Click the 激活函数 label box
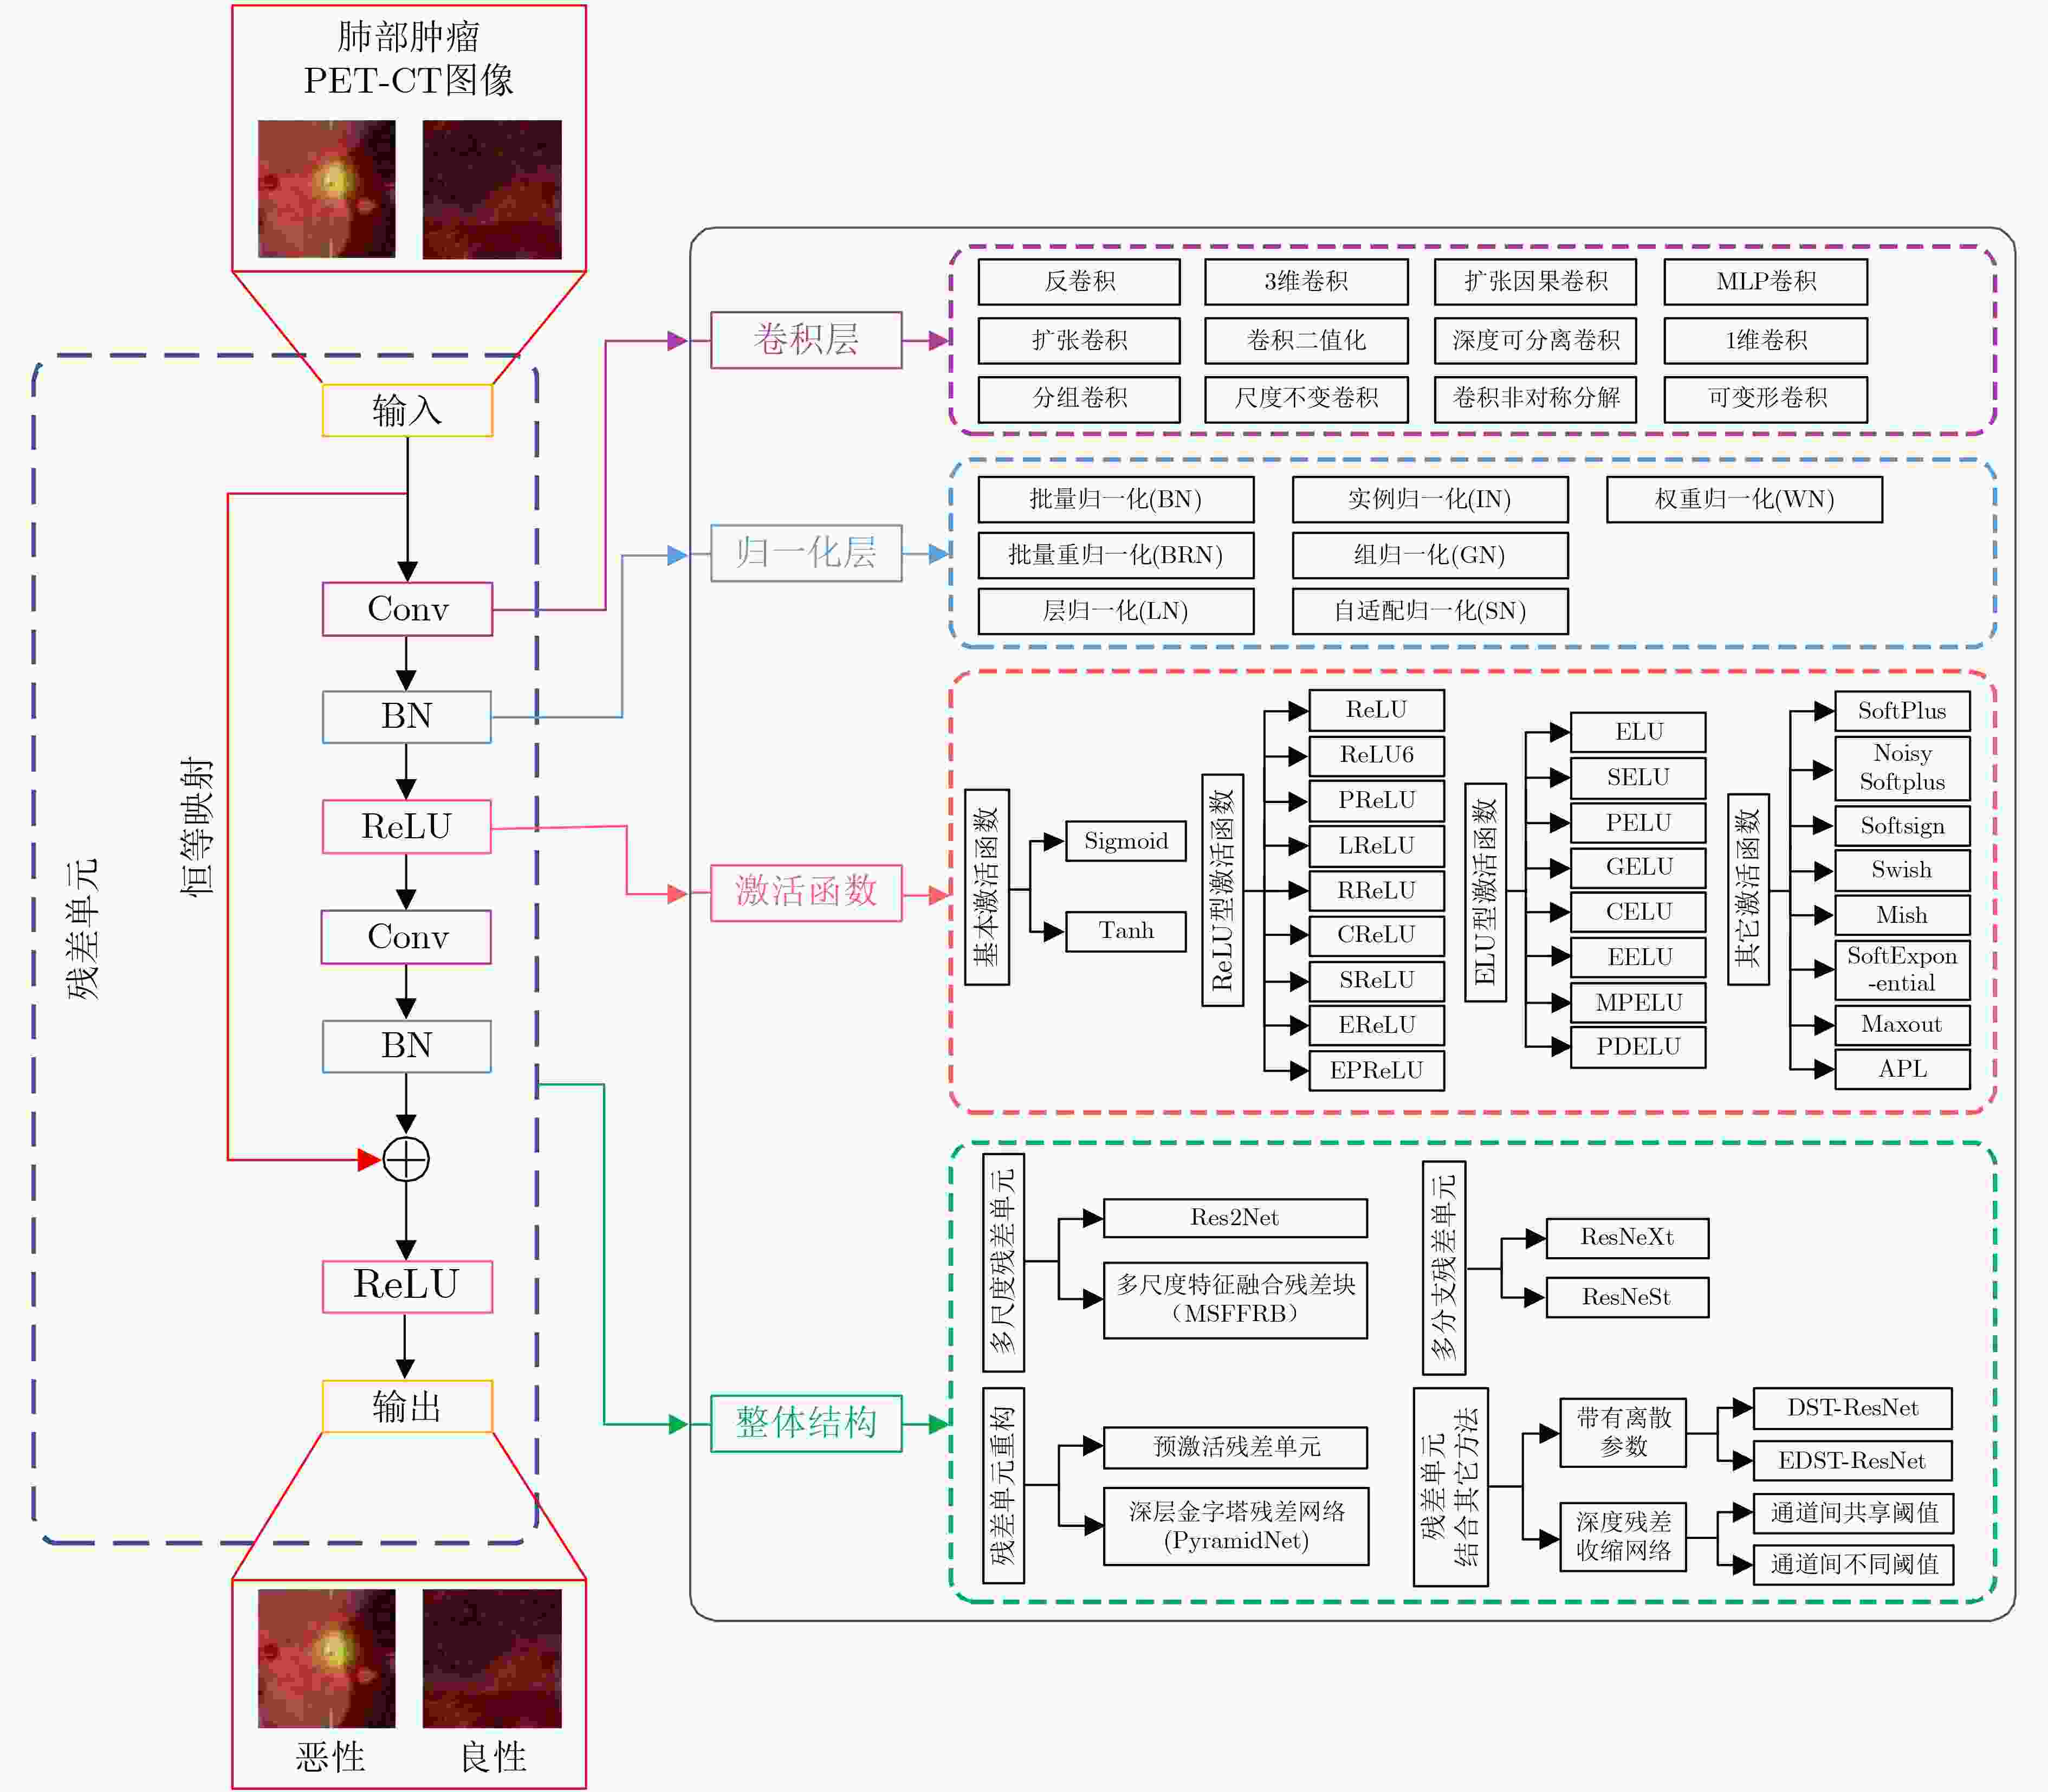Viewport: 2048px width, 1792px height. click(x=806, y=892)
